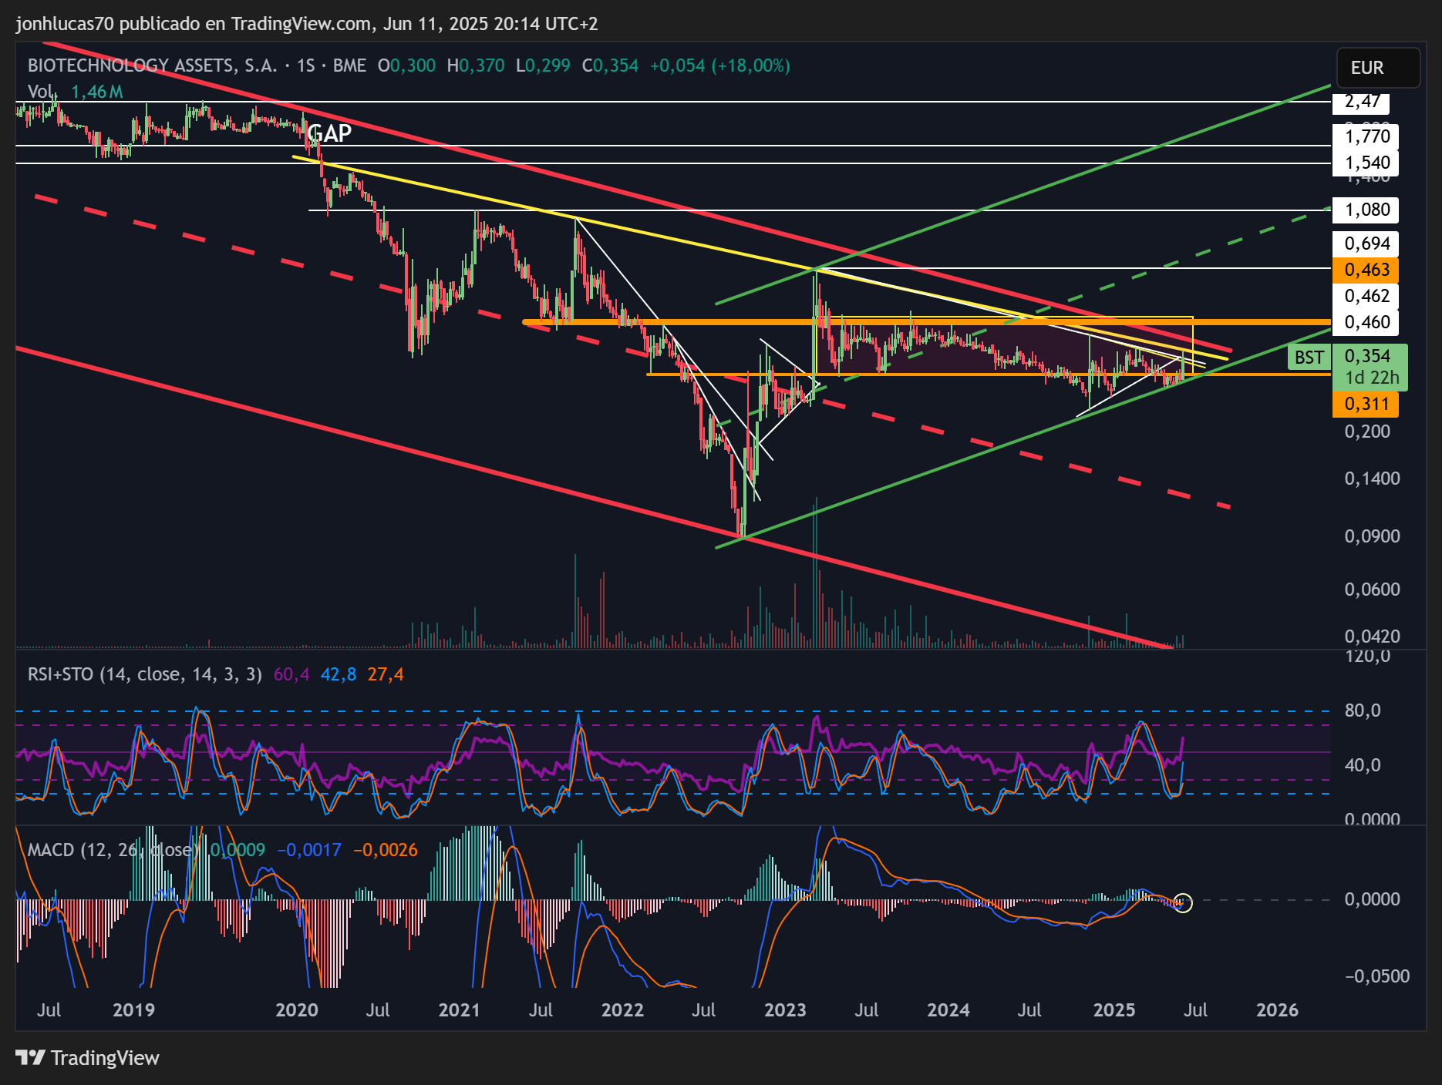Click the MACD value −0,0017

click(308, 850)
